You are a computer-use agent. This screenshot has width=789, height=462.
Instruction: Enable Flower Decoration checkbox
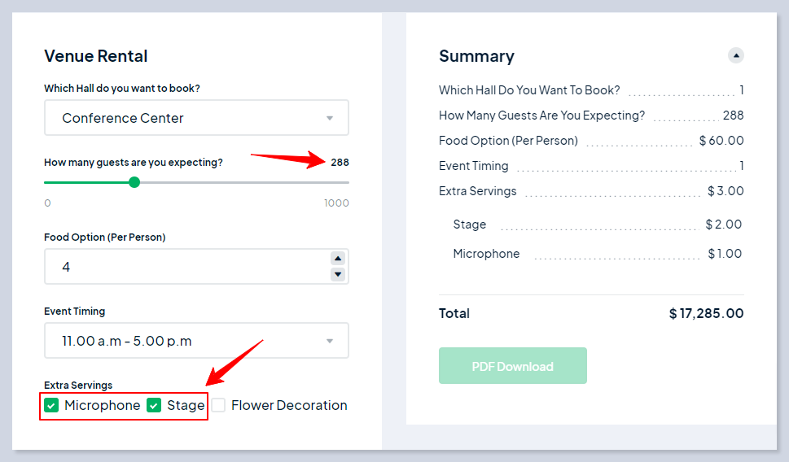click(219, 405)
